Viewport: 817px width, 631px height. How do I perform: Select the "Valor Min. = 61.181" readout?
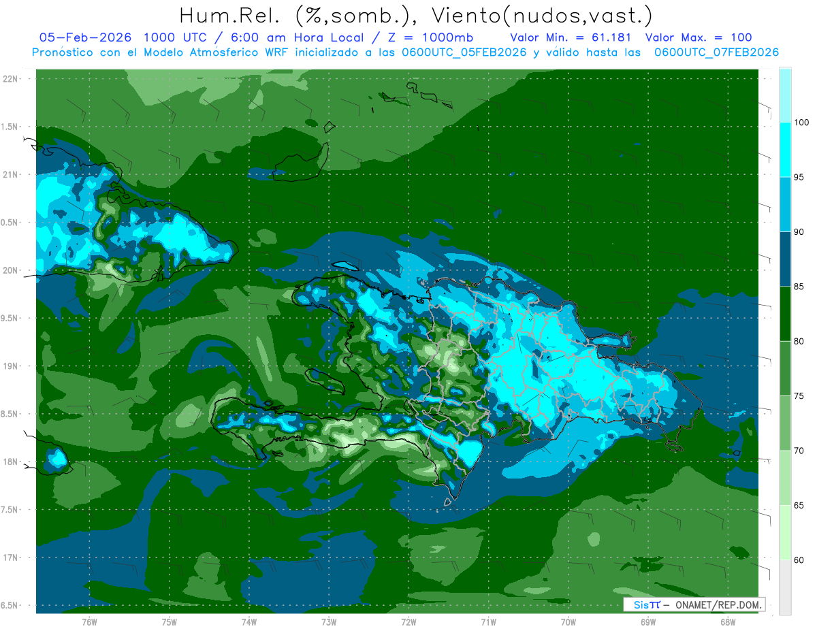click(x=571, y=37)
